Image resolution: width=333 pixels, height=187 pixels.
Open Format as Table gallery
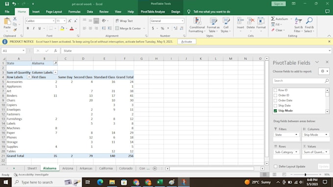coord(213,25)
